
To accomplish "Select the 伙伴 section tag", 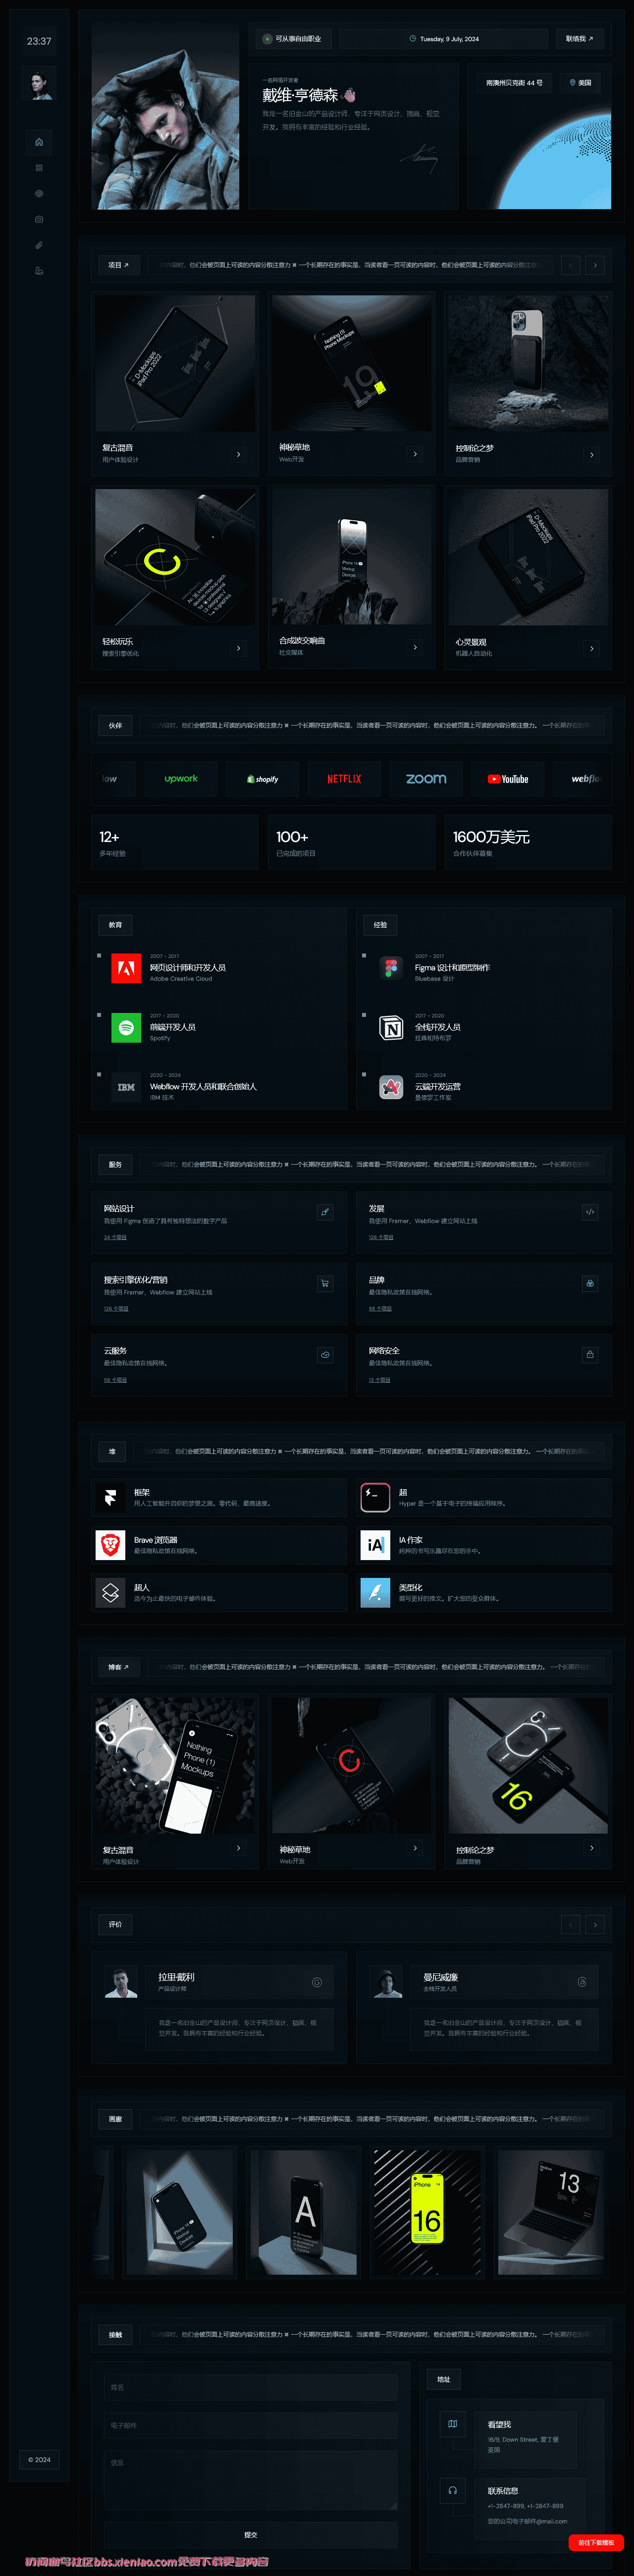I will coord(115,725).
